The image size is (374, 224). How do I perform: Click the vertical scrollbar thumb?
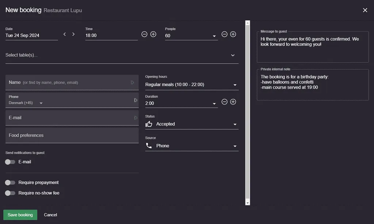click(x=248, y=112)
